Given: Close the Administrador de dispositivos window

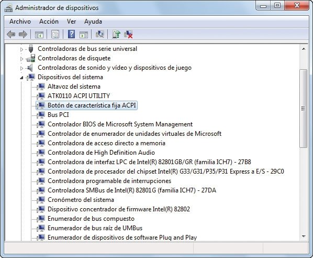Looking at the screenshot, I should pos(297,5).
